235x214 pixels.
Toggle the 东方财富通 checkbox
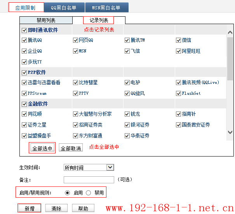coord(75,136)
